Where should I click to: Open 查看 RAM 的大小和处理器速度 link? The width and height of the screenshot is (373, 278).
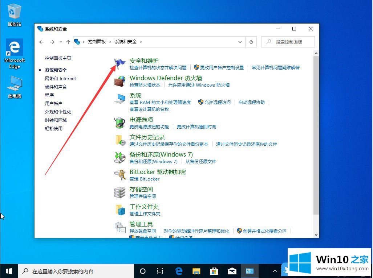160,102
